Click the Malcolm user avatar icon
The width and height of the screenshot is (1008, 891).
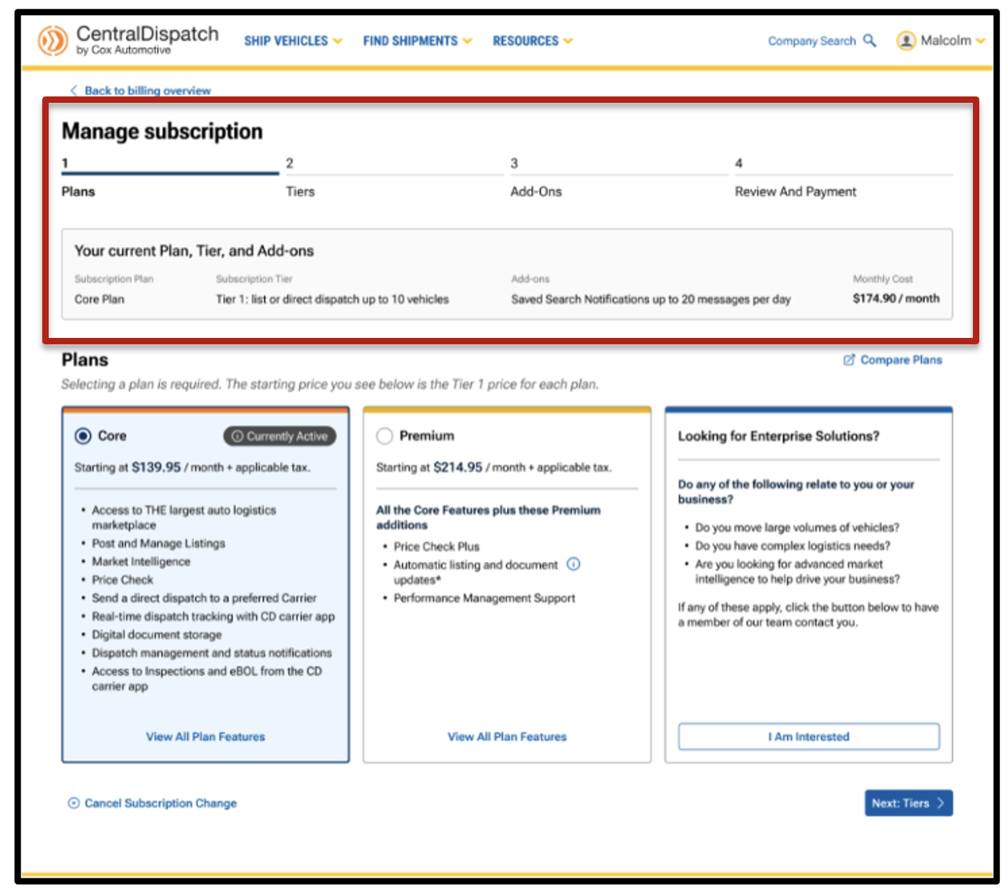[906, 41]
